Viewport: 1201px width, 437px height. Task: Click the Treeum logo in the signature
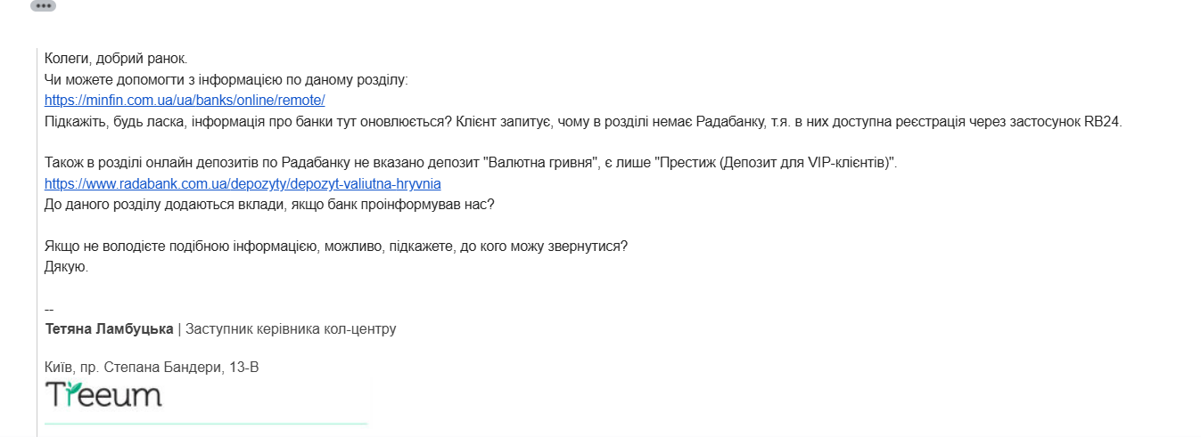point(103,394)
